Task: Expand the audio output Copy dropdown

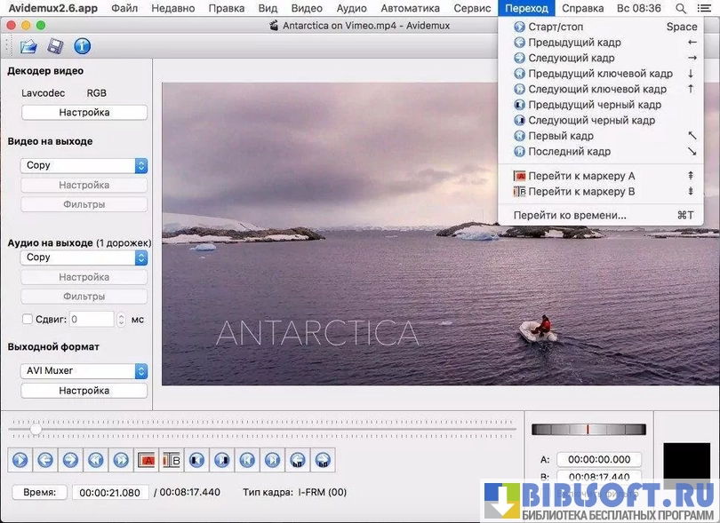Action: [84, 258]
